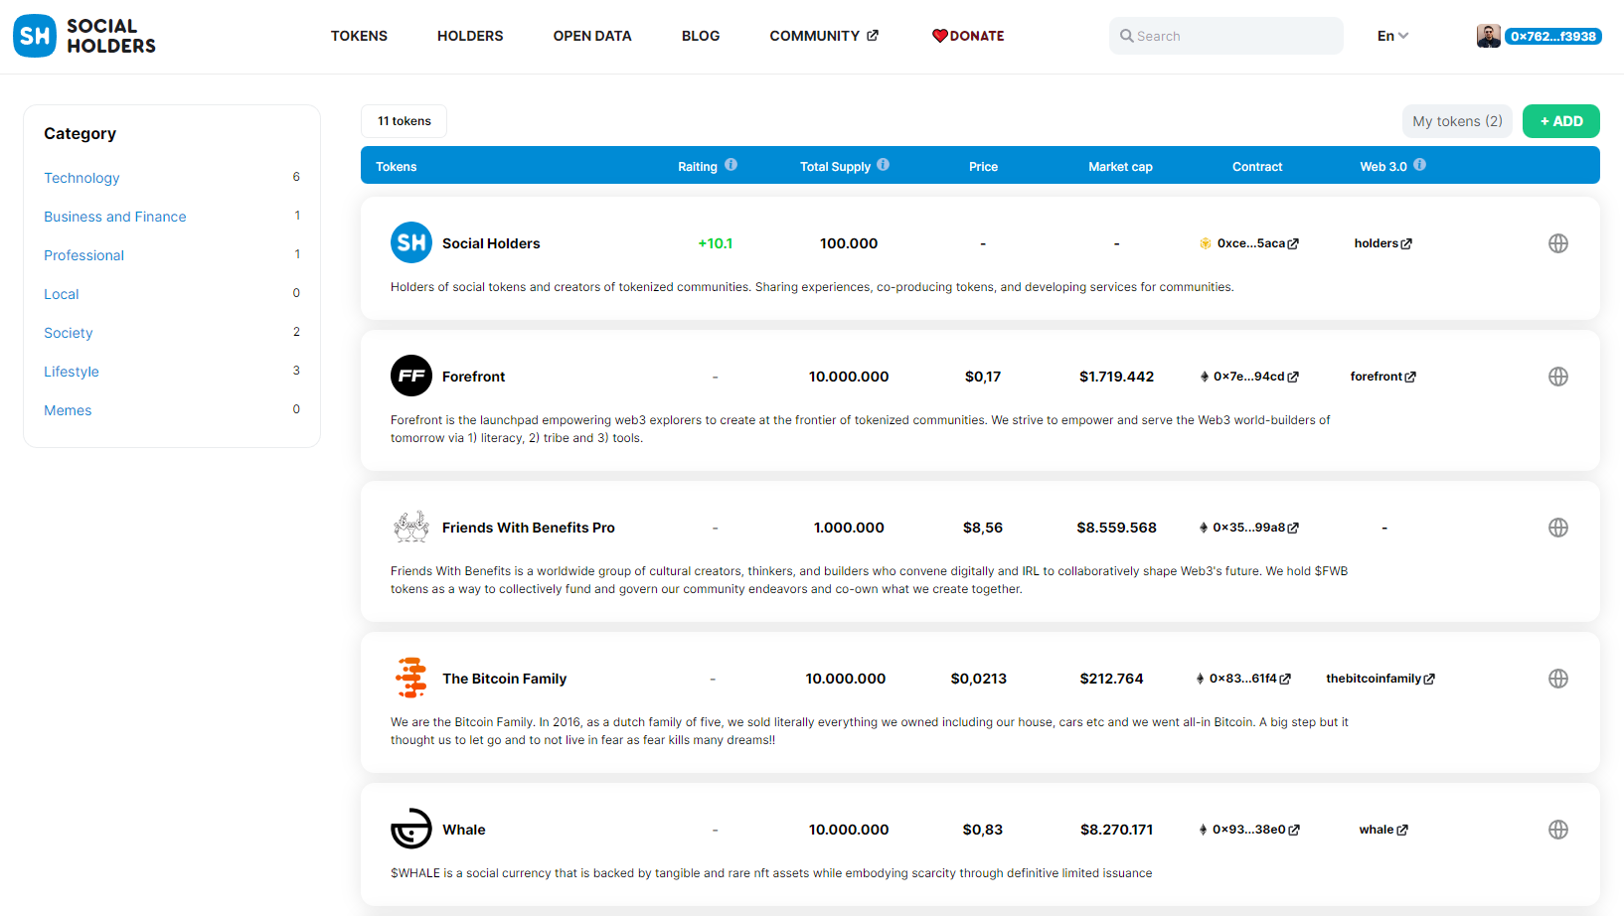Filter by Business and Finance category
1624x916 pixels.
tap(115, 217)
